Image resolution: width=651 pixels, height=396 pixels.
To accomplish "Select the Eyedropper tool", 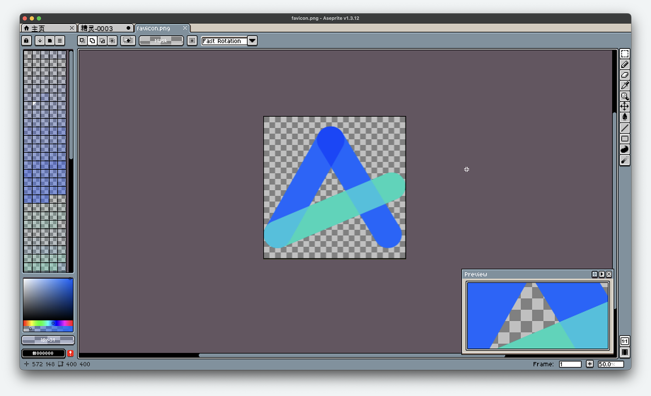I will [625, 85].
